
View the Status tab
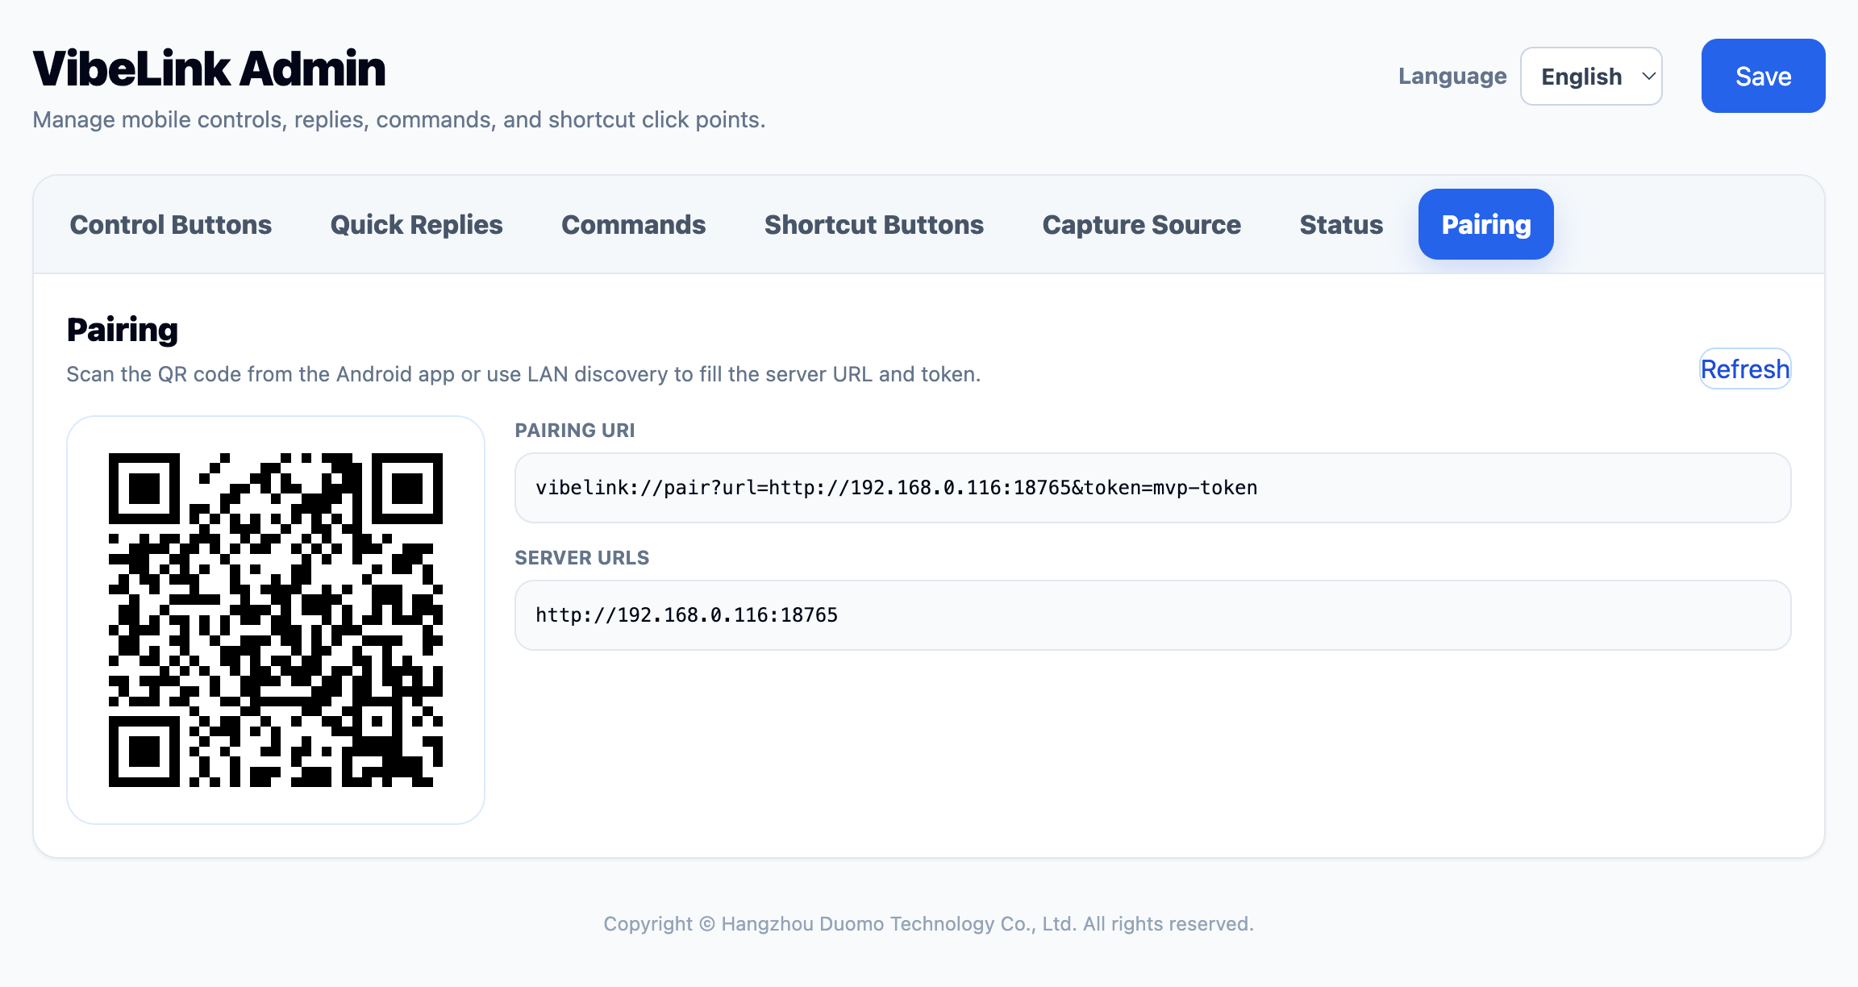[1341, 224]
